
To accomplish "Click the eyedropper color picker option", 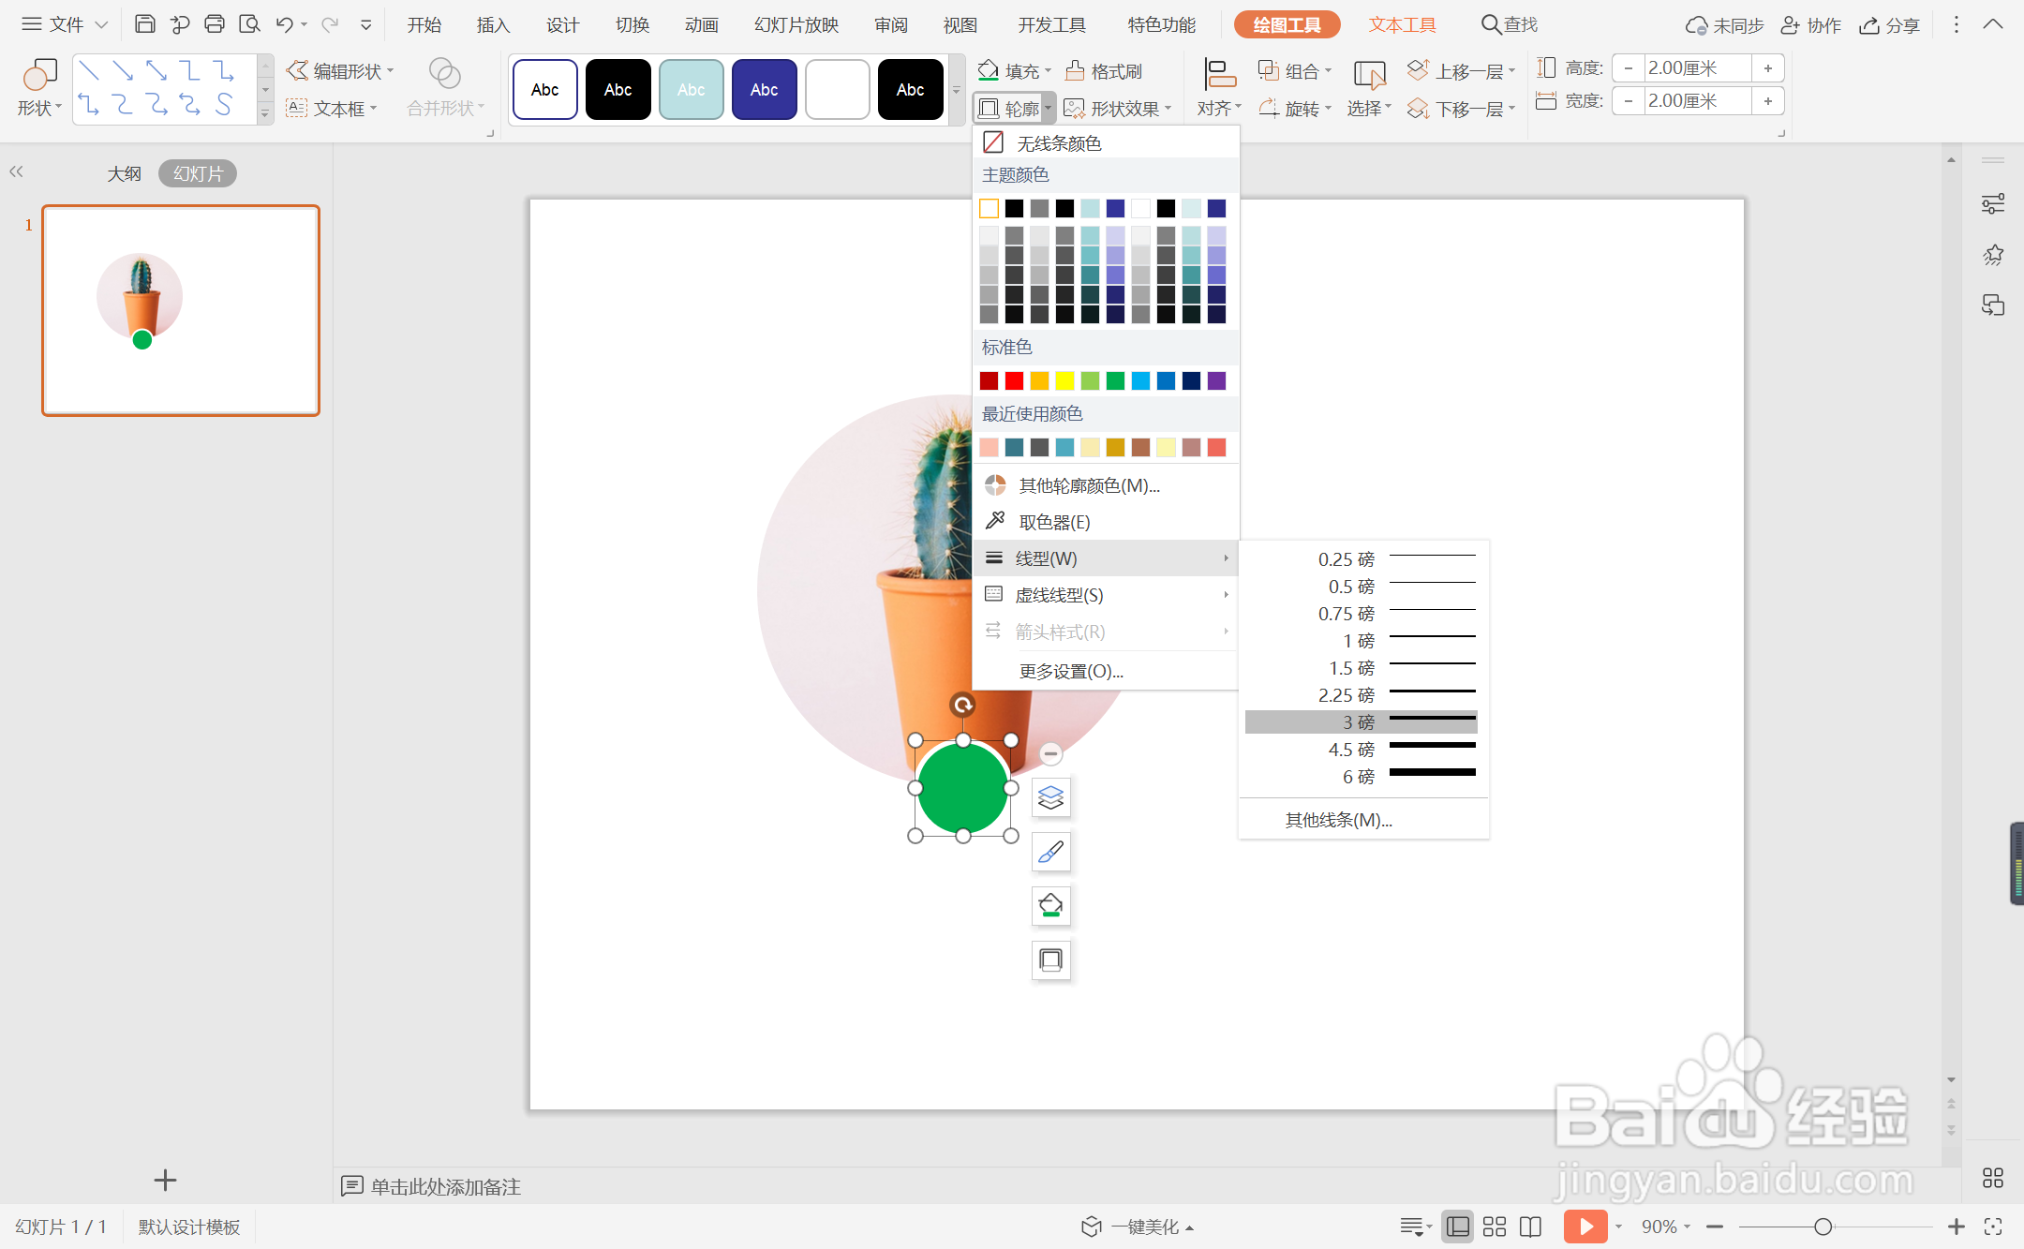I will [x=1053, y=522].
